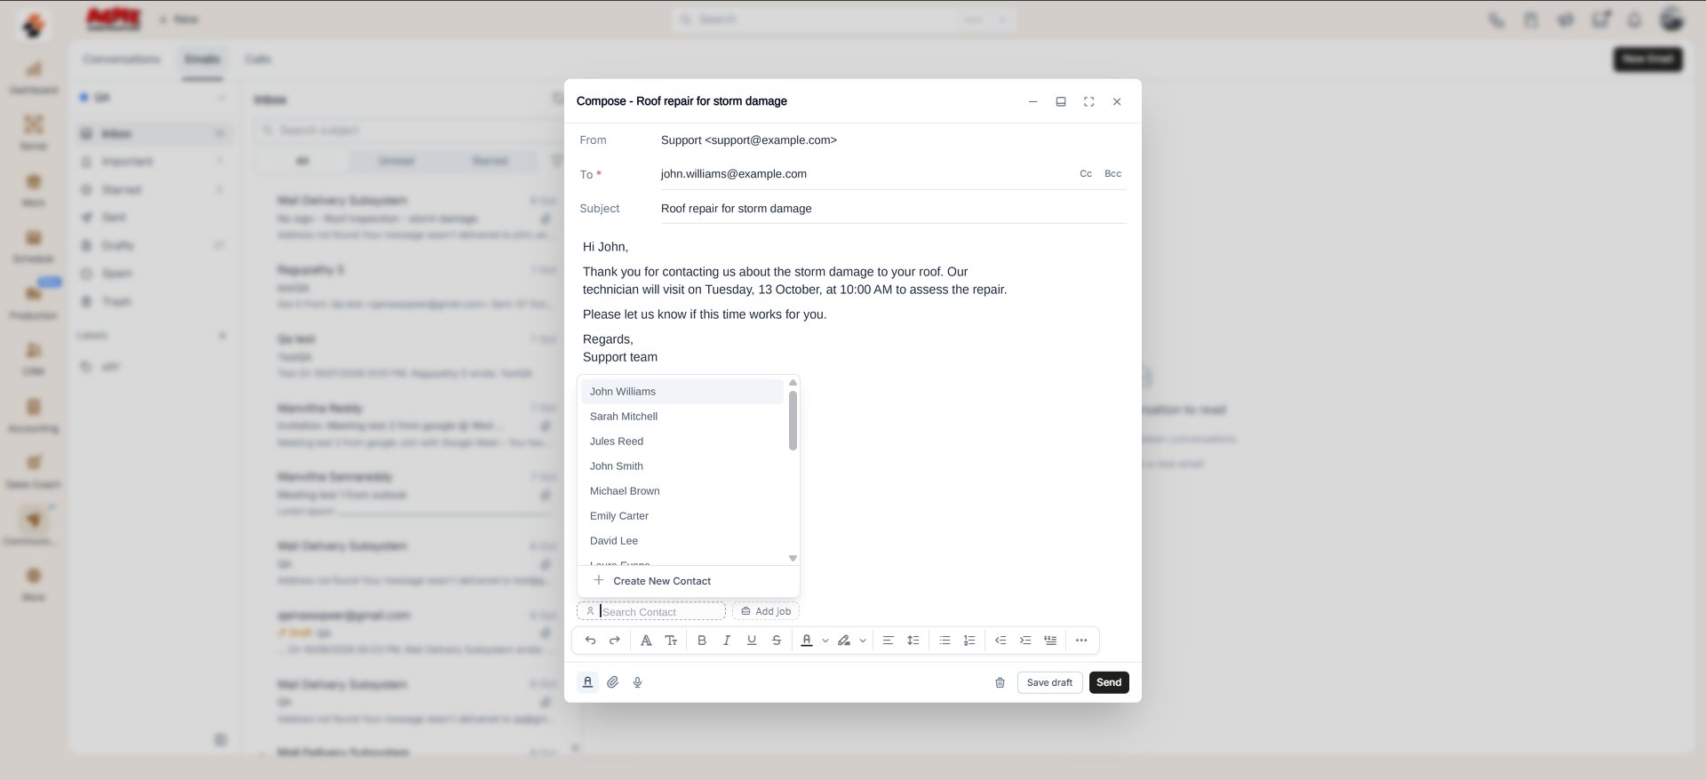Select Sarah Mitchell from contact list
Screen dimensions: 1706x780
point(682,417)
